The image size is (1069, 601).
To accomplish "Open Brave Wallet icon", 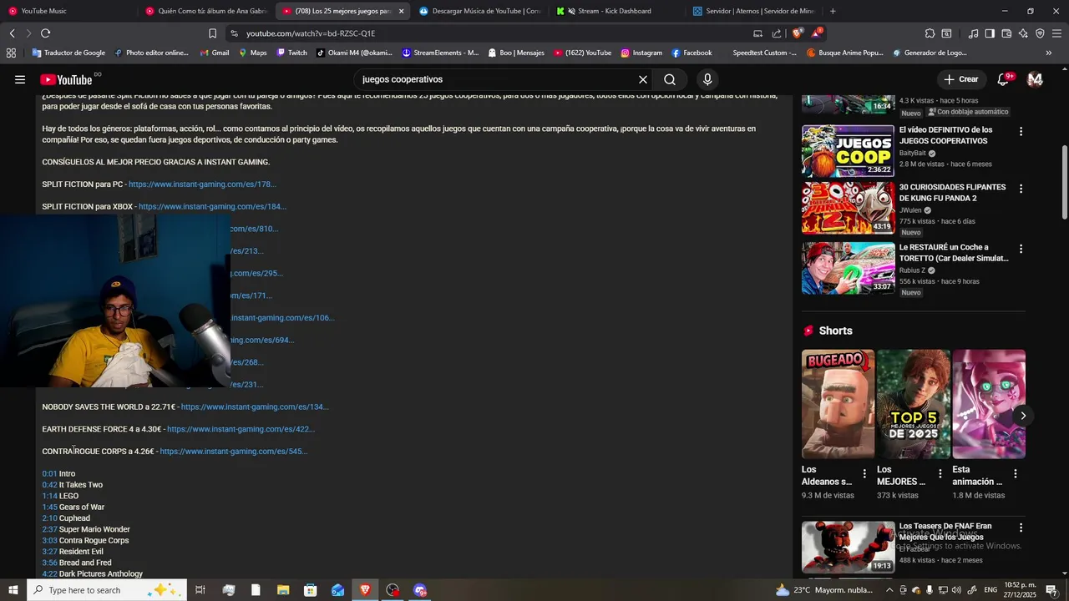I will click(x=1006, y=33).
